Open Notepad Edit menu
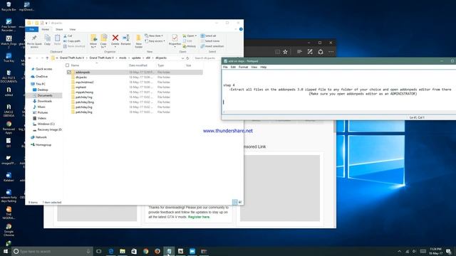Screen dimensions: 456x256 tap(233, 67)
